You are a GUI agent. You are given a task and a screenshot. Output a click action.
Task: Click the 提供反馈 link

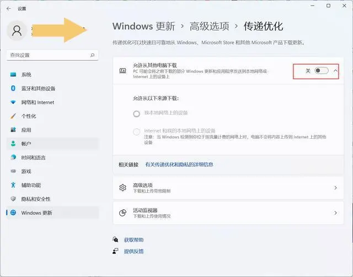tap(133, 251)
